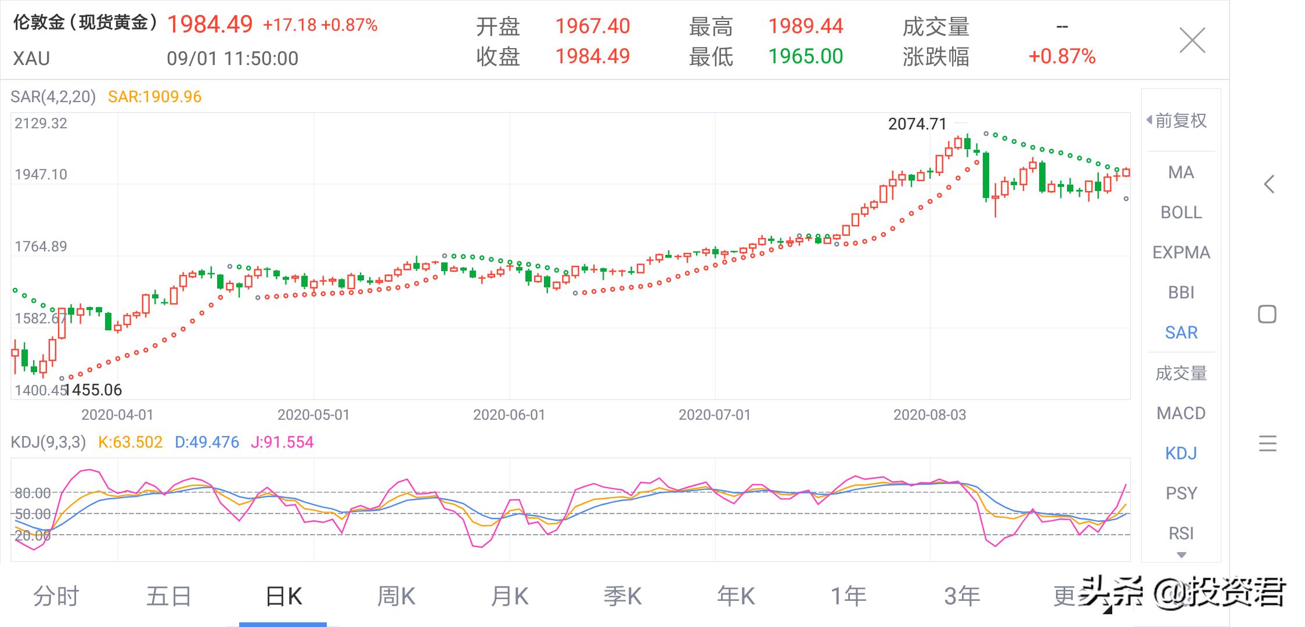Select the EXPMA indicator
This screenshot has width=1305, height=627.
tap(1181, 253)
